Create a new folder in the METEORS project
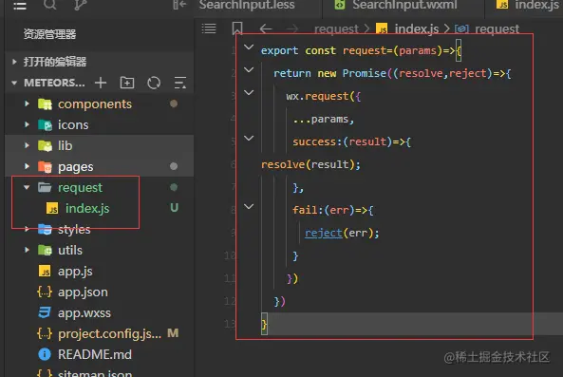The width and height of the screenshot is (563, 377). tap(127, 83)
